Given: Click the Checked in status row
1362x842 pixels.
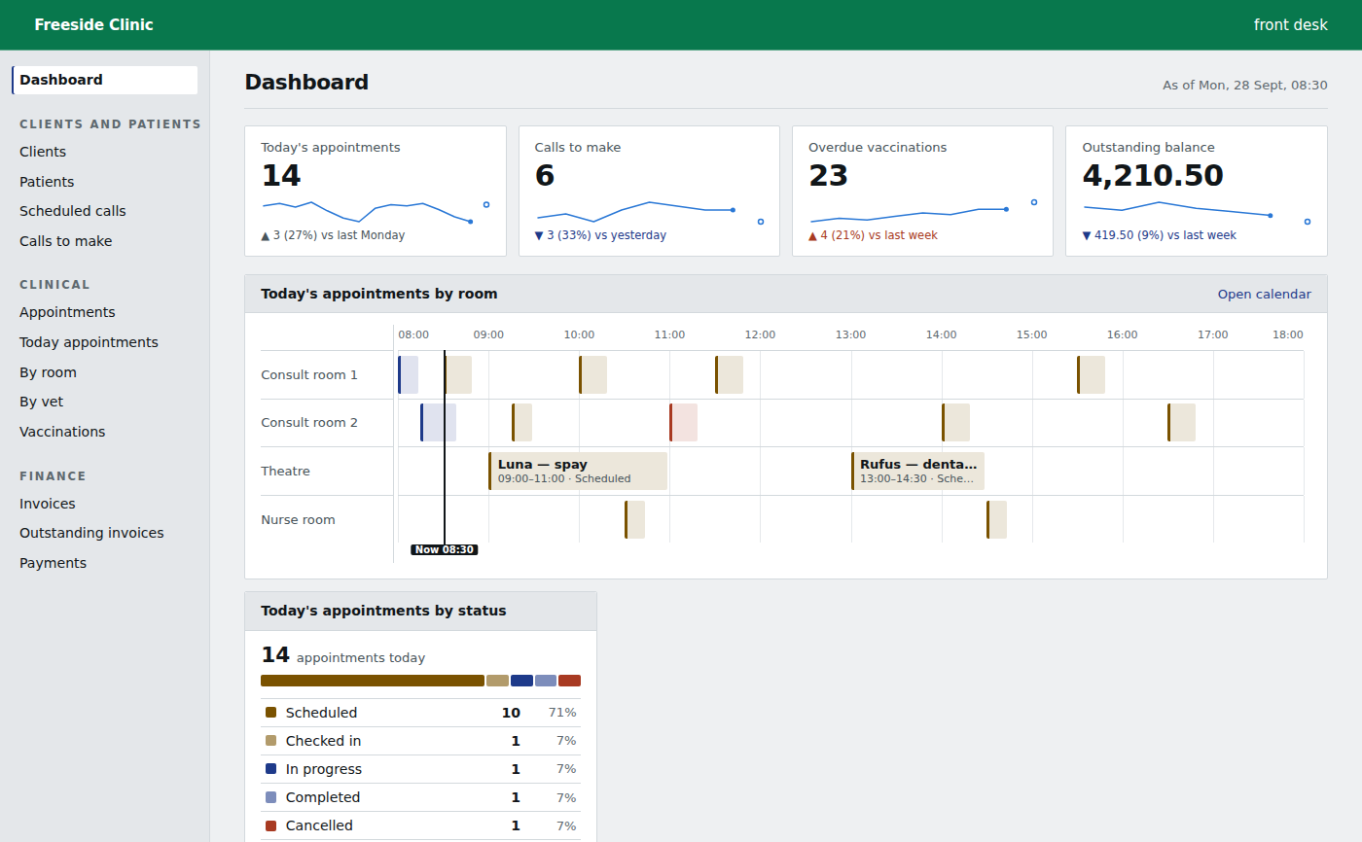Looking at the screenshot, I should (420, 741).
